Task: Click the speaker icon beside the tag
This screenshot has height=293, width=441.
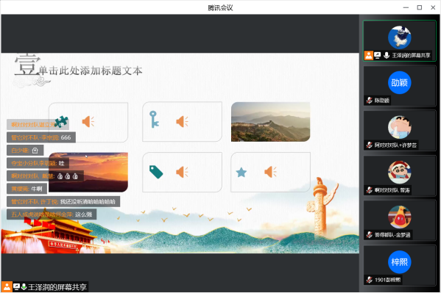Action: (x=183, y=172)
